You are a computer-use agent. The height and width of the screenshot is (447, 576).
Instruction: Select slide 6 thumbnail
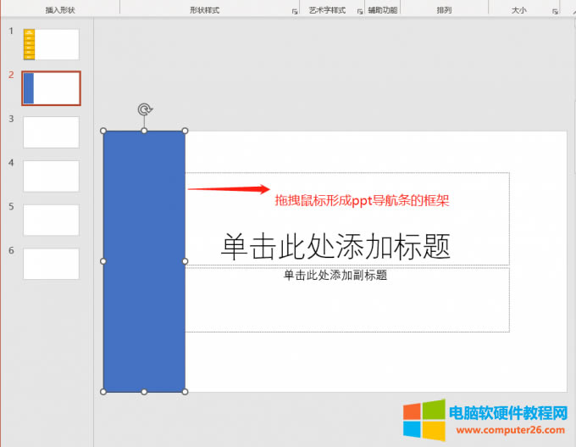(51, 264)
